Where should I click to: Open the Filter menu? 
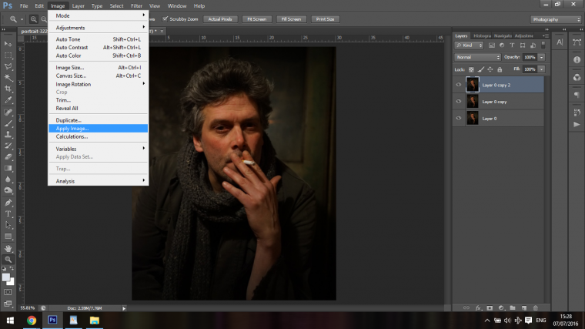click(x=136, y=6)
